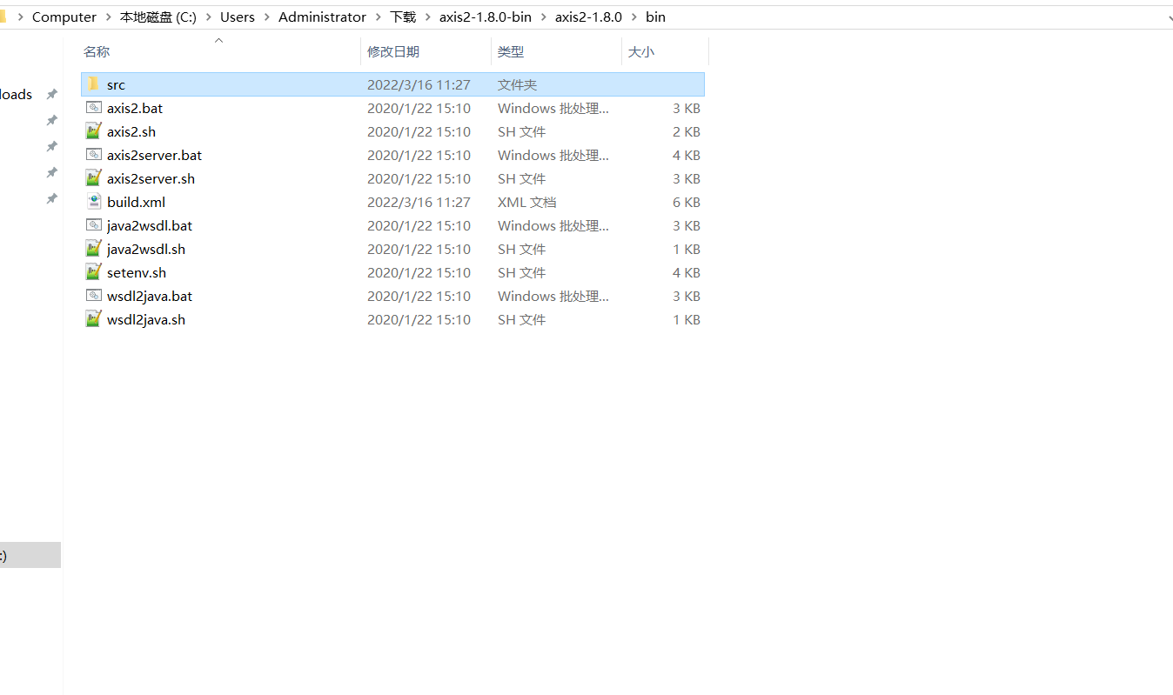Click bin at the breadcrumb end

[x=655, y=17]
